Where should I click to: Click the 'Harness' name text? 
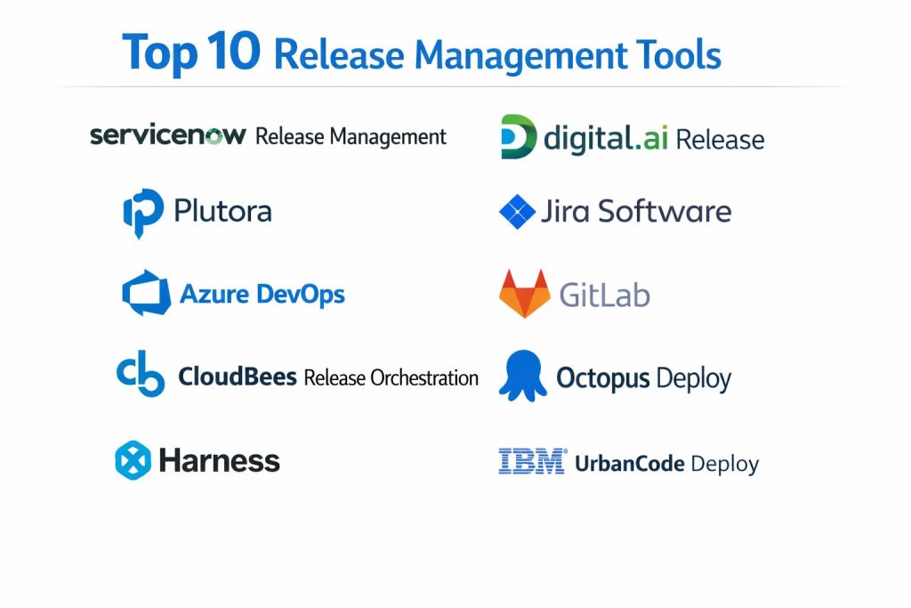[219, 461]
